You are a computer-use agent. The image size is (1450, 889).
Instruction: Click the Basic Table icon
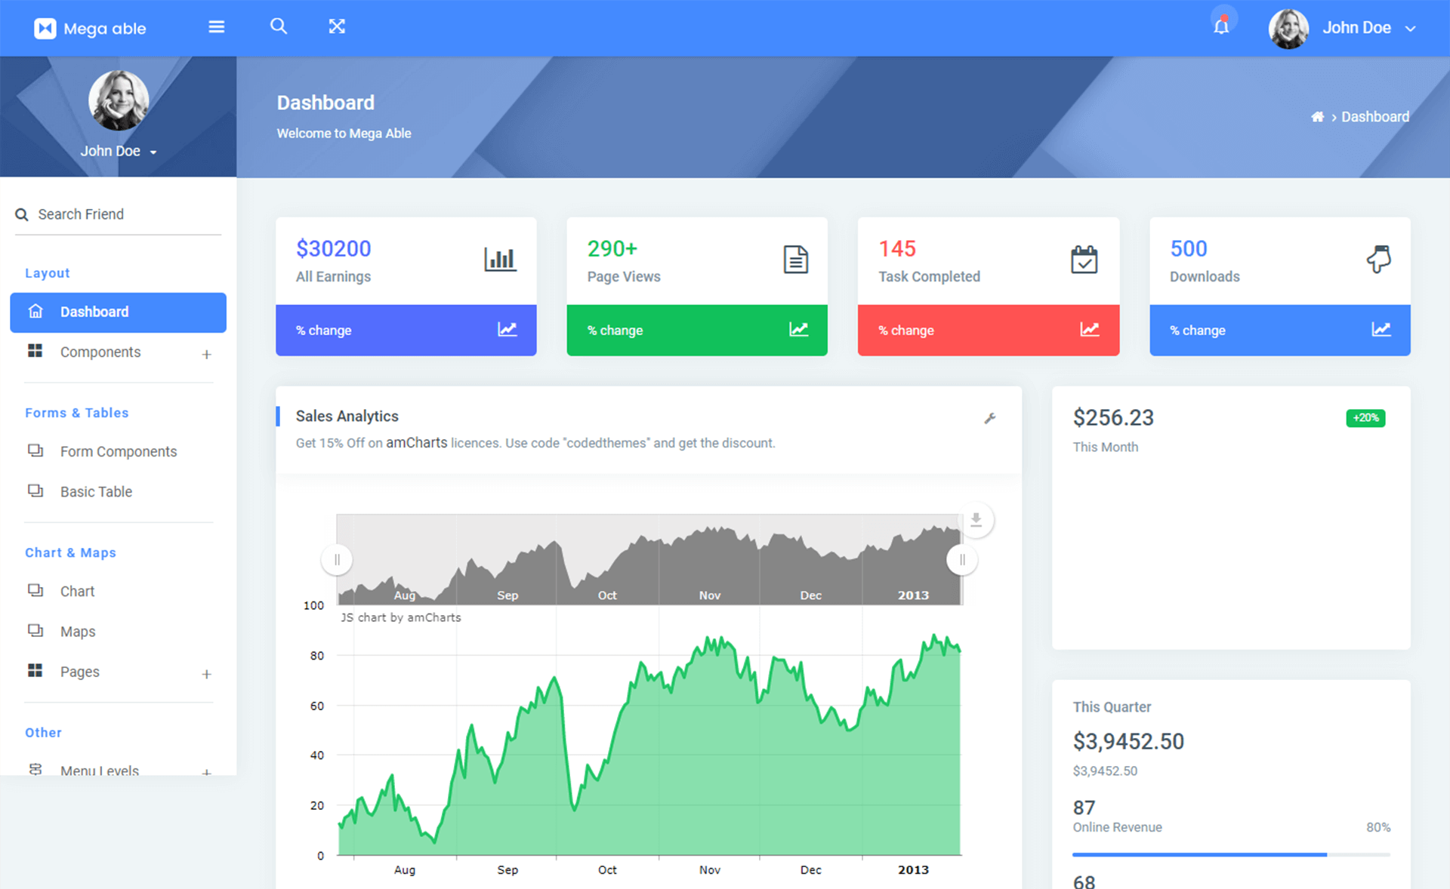click(x=35, y=491)
